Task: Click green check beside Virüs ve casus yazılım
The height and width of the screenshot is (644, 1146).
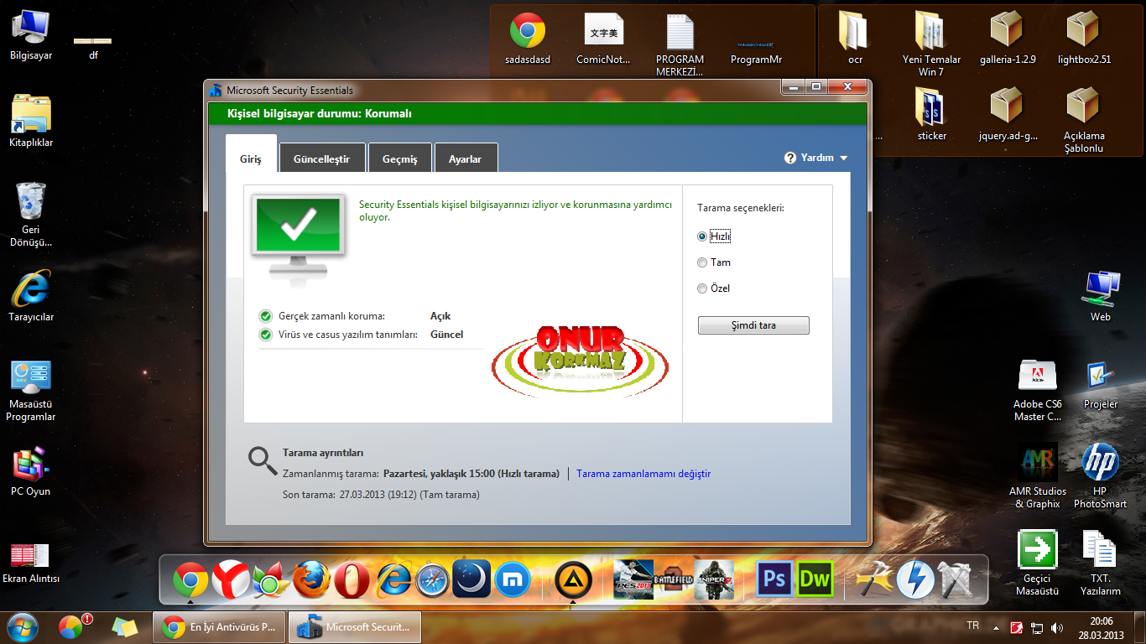Action: tap(266, 335)
